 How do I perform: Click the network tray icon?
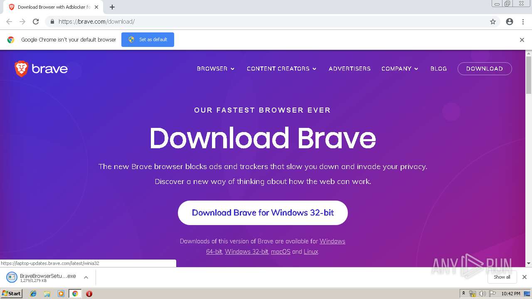473,294
